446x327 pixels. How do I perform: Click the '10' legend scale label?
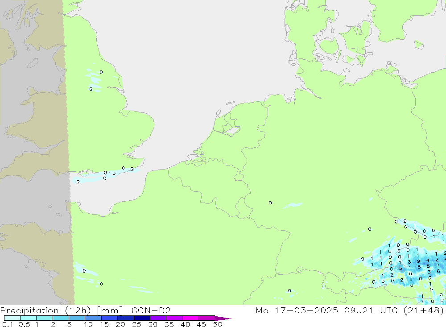pyautogui.click(x=88, y=324)
